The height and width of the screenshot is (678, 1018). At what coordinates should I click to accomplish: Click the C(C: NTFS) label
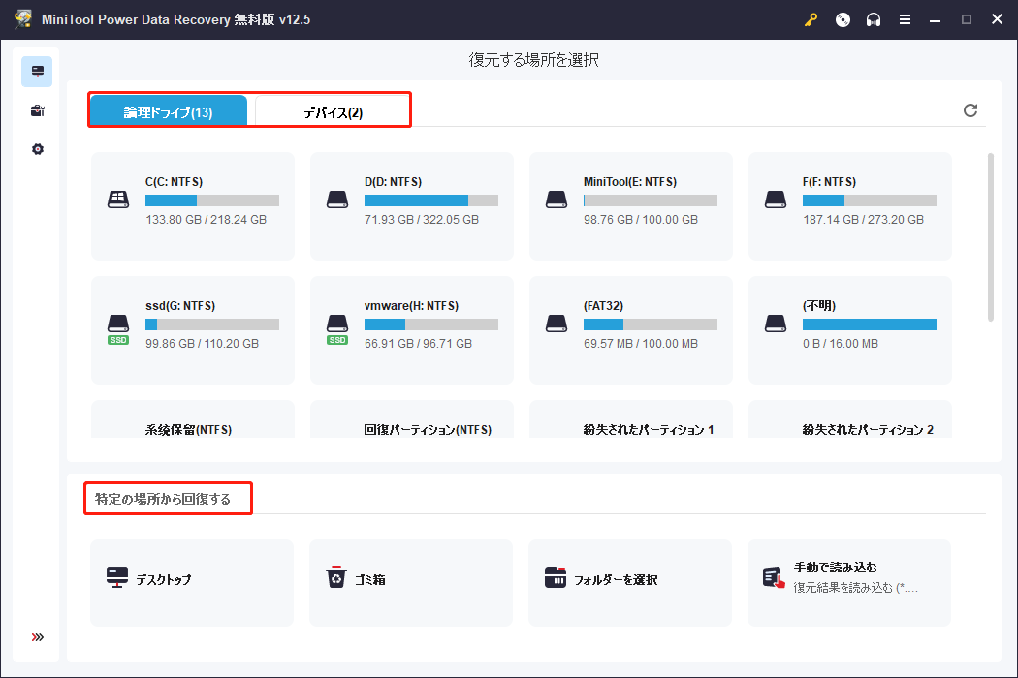(174, 182)
